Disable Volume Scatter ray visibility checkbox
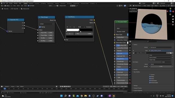The image size is (175, 98). pos(150,83)
